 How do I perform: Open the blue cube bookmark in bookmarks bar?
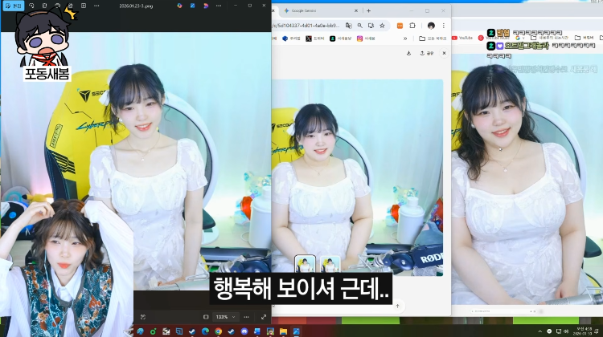(291, 39)
